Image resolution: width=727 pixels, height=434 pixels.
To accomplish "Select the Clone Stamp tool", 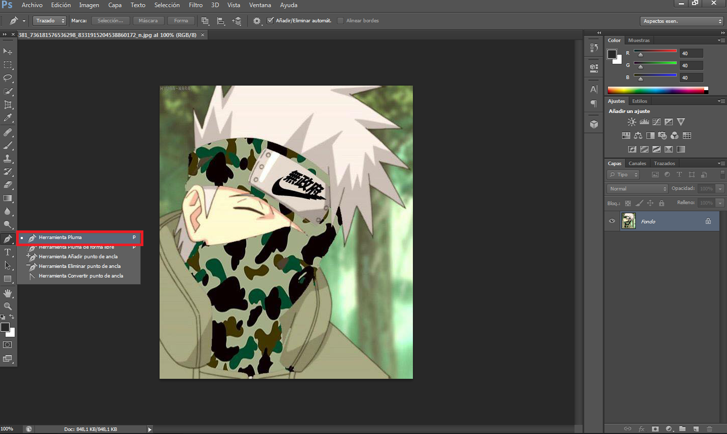I will click(x=8, y=159).
